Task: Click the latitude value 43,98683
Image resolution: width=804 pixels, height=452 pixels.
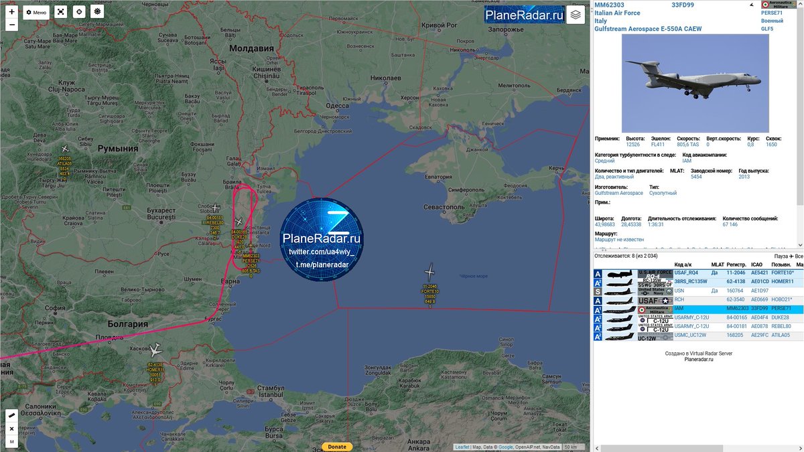Action: pyautogui.click(x=606, y=224)
